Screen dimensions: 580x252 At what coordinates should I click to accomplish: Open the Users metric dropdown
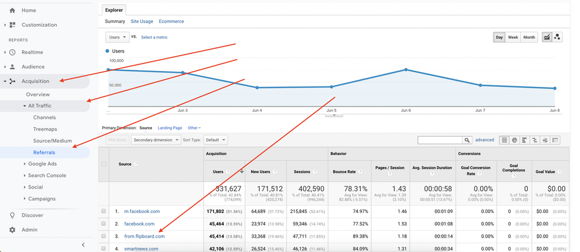pos(117,37)
